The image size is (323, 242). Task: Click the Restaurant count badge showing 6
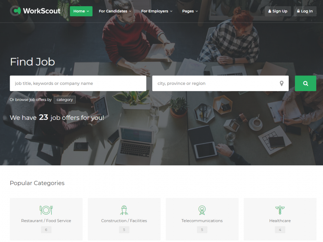click(x=46, y=230)
